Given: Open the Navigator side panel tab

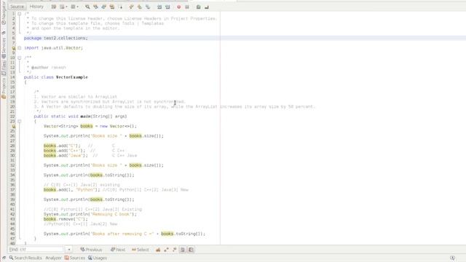Looking at the screenshot, I should pos(3,14).
